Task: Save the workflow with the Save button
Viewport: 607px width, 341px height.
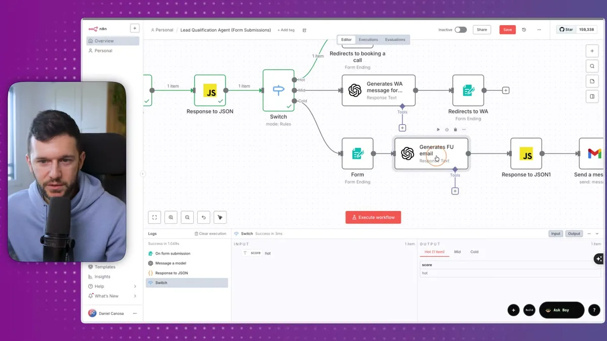Action: [x=507, y=29]
